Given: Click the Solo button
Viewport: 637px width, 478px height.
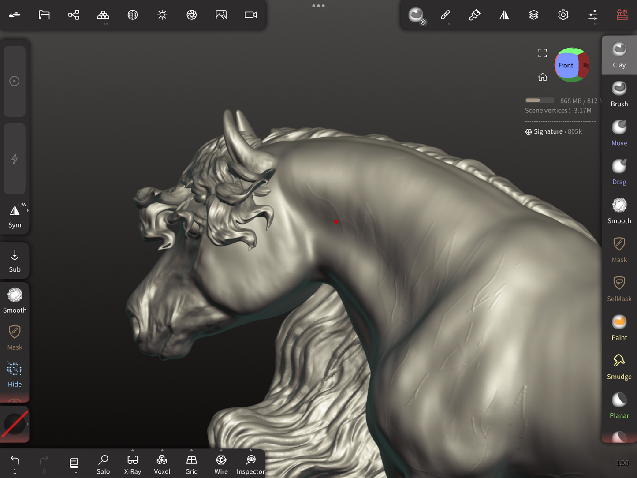Looking at the screenshot, I should pyautogui.click(x=103, y=464).
